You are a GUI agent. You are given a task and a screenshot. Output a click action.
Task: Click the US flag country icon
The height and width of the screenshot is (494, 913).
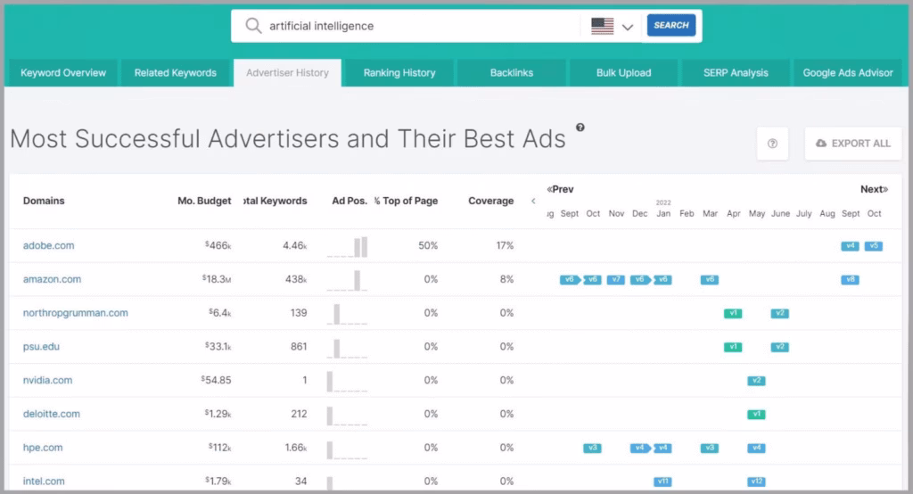(x=603, y=26)
